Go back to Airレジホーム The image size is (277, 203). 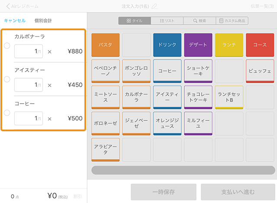(22, 6)
